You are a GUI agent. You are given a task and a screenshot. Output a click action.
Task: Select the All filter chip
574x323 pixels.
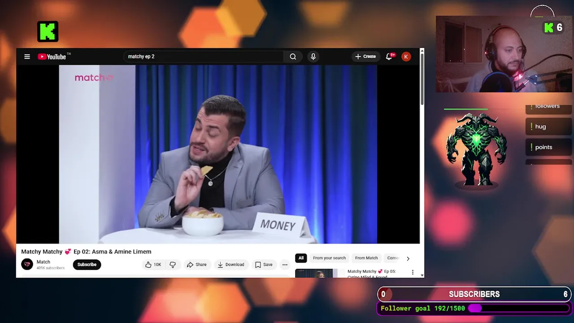[301, 258]
